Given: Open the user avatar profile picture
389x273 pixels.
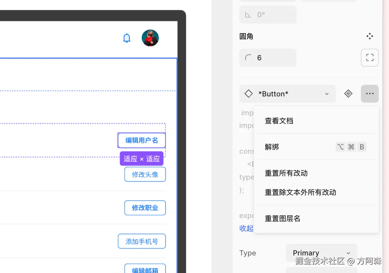Looking at the screenshot, I should 150,38.
